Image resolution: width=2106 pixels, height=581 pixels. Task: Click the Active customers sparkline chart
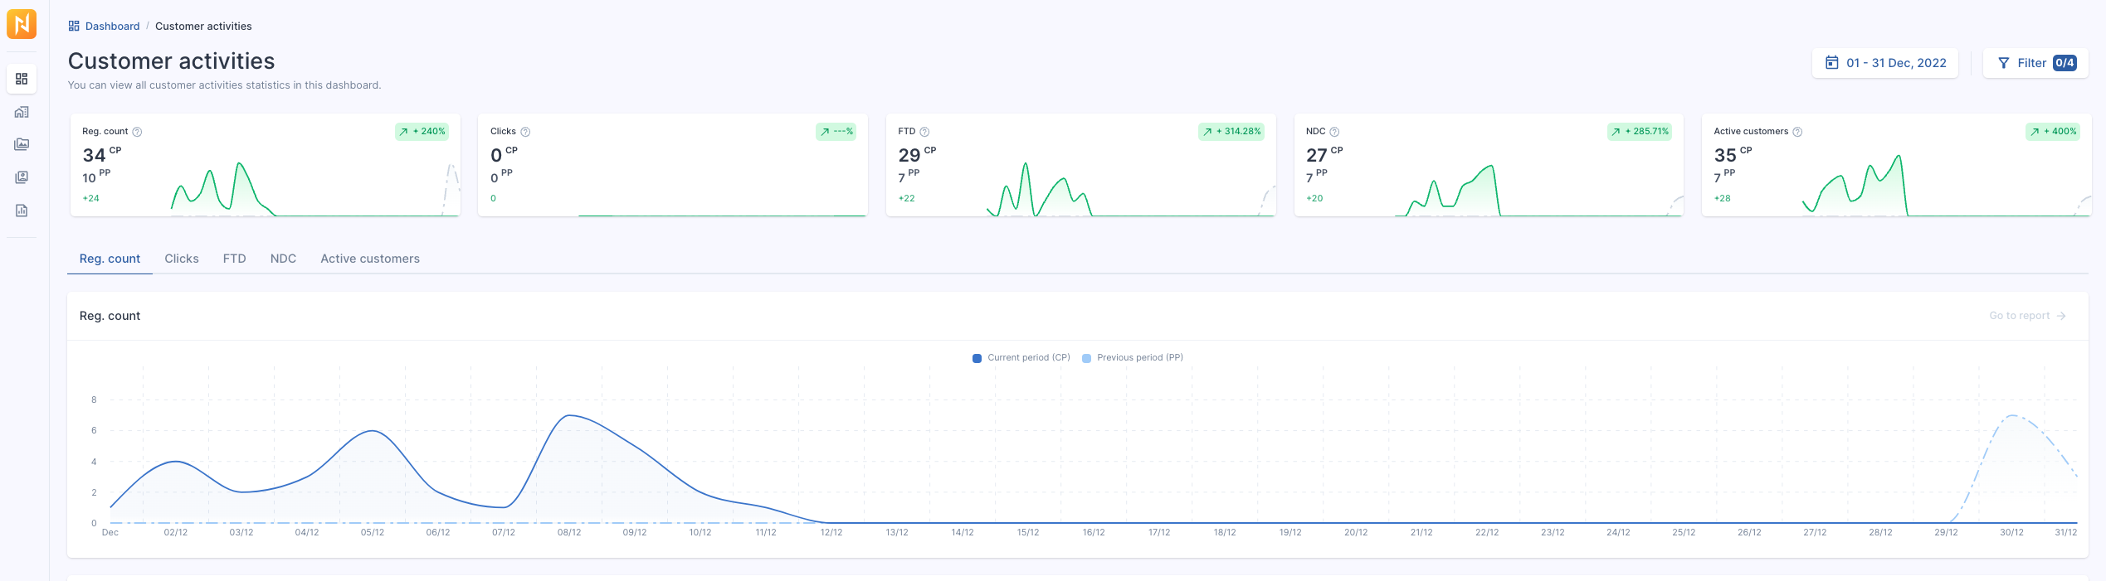pos(1947,186)
